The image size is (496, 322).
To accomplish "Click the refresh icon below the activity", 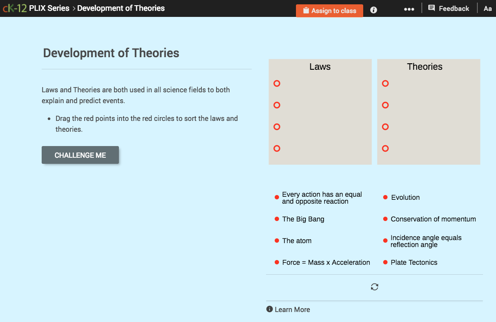I will click(374, 287).
